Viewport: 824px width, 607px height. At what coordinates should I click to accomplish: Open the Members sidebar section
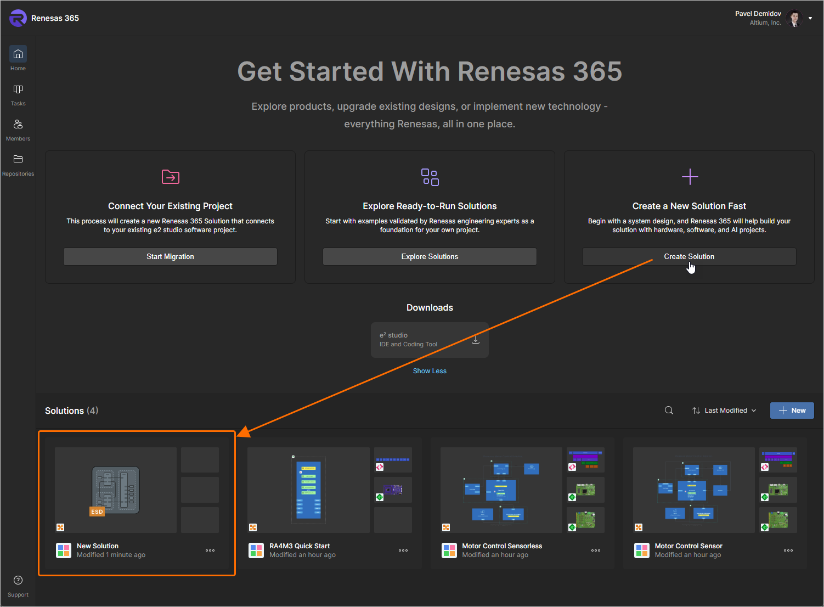pyautogui.click(x=18, y=130)
